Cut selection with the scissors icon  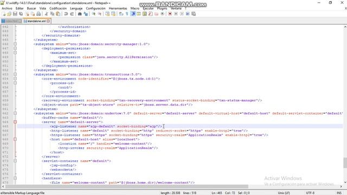pyautogui.click(x=47, y=14)
